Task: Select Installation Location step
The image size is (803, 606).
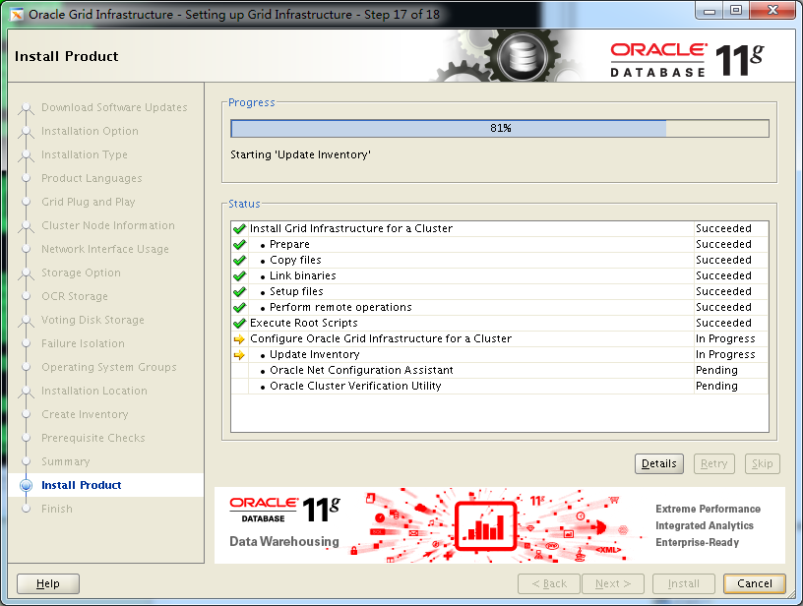Action: tap(94, 391)
